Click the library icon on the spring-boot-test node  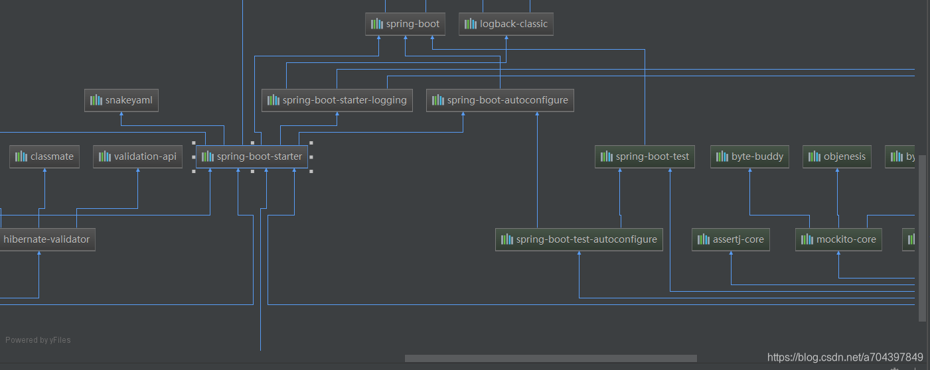(607, 157)
